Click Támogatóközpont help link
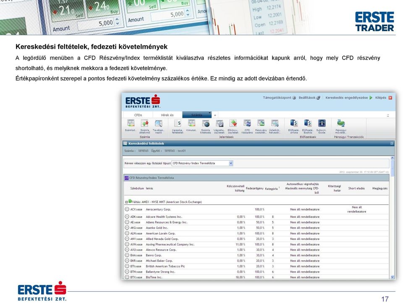Screen dimensions: 403x303 tap(279, 98)
